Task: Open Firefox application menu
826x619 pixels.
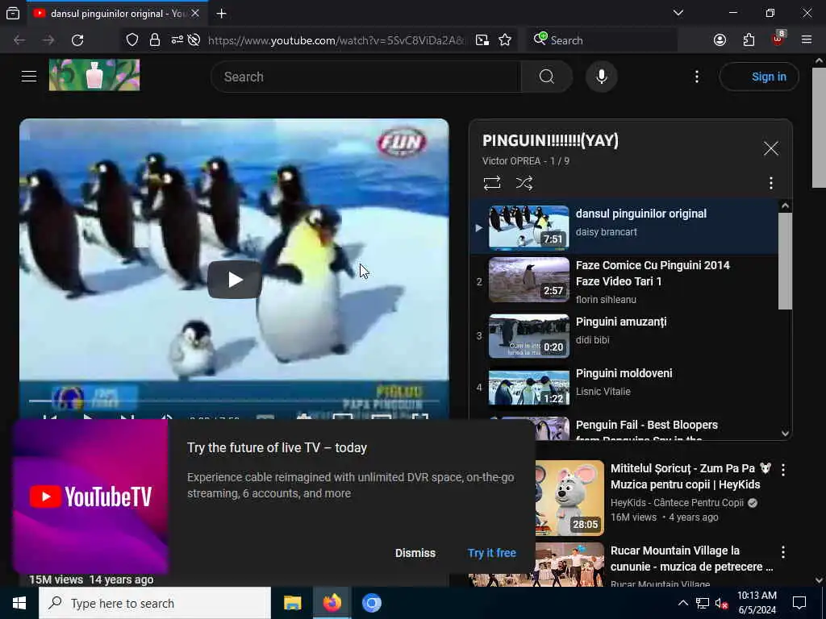Action: (806, 40)
